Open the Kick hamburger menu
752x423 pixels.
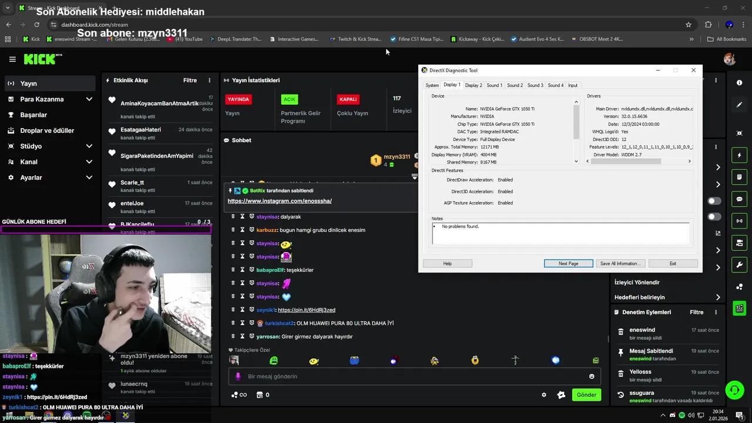click(x=12, y=59)
